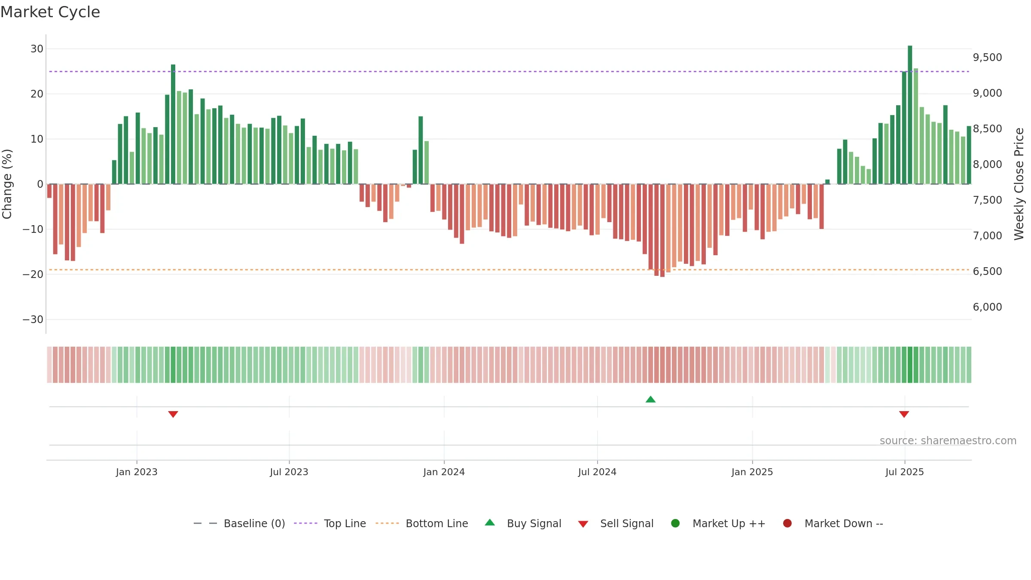Click the green Market Up circle legend icon
Viewport: 1031px width, 580px height.
click(675, 523)
